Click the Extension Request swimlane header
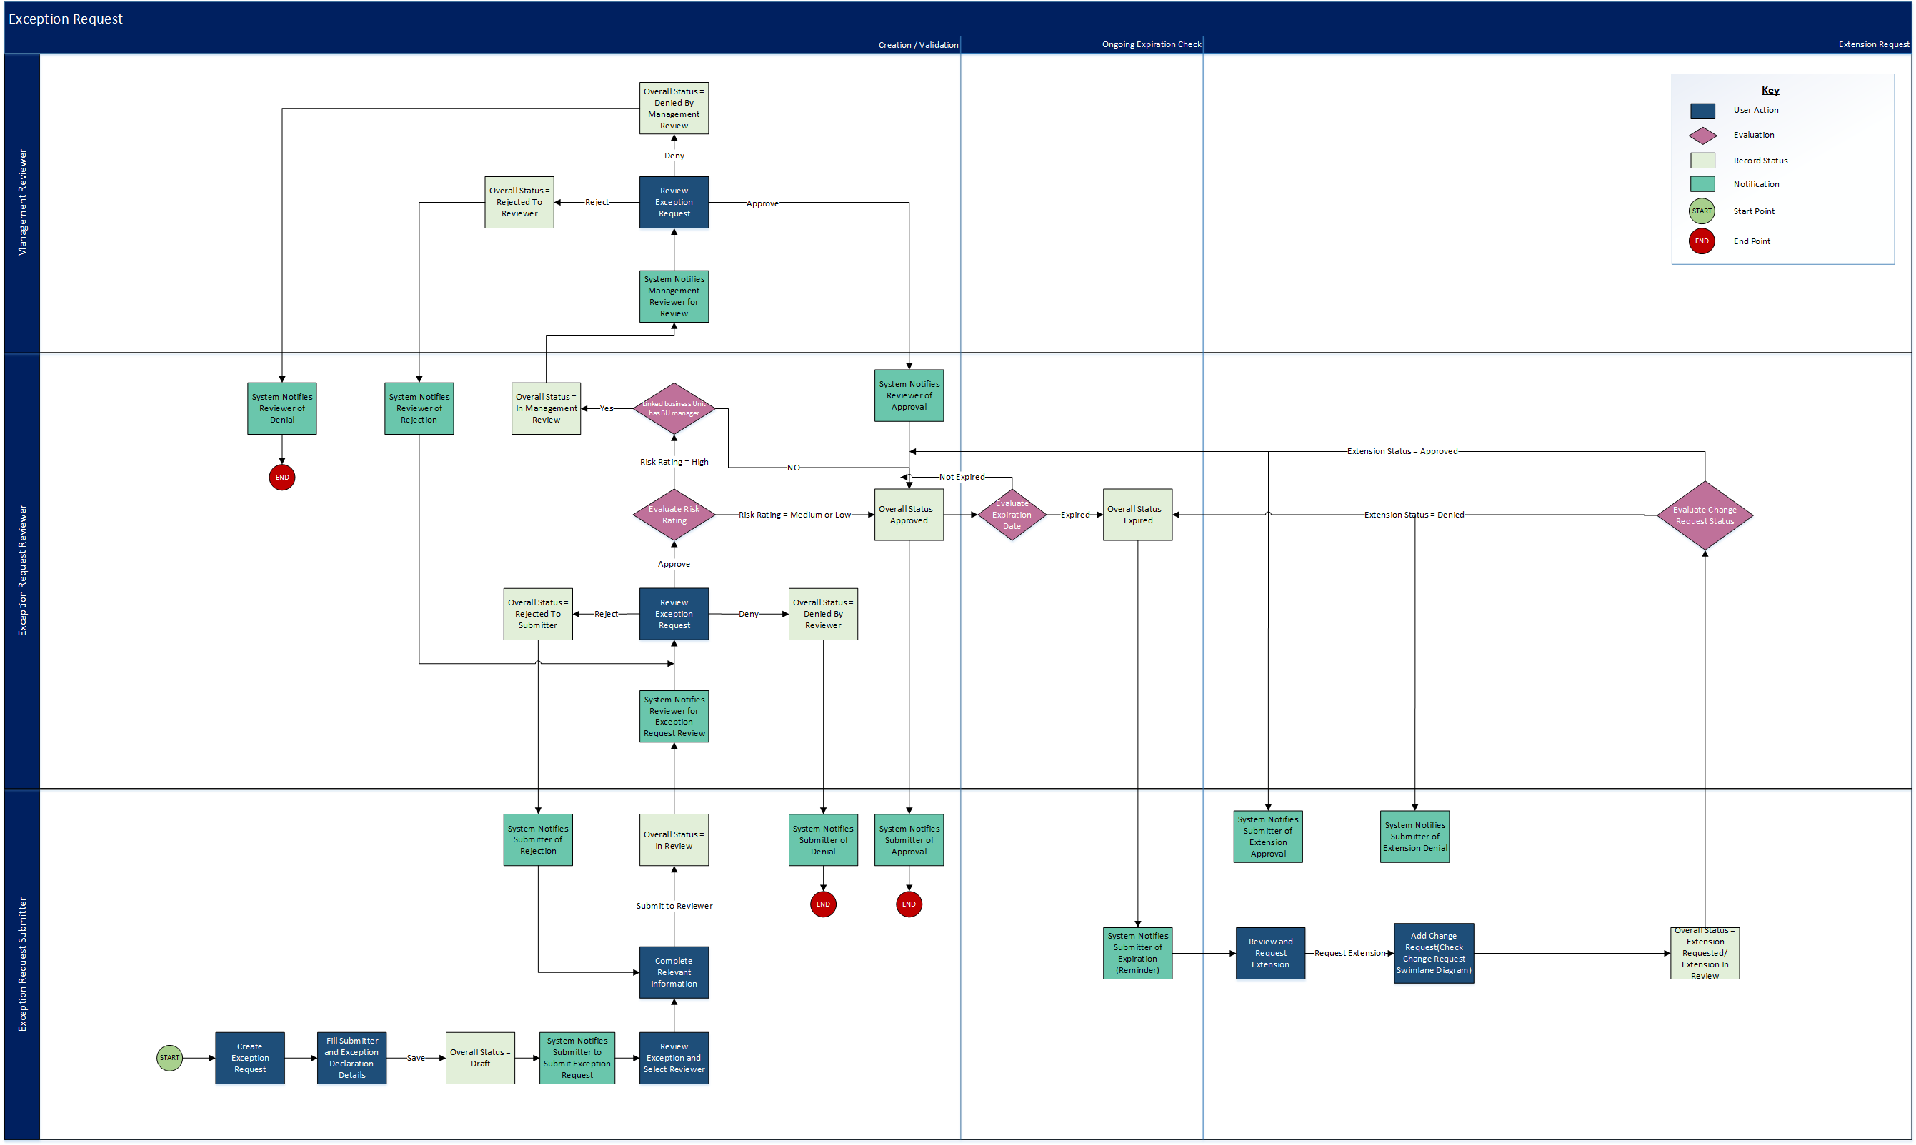Viewport: 1916px width, 1145px height. click(1868, 45)
